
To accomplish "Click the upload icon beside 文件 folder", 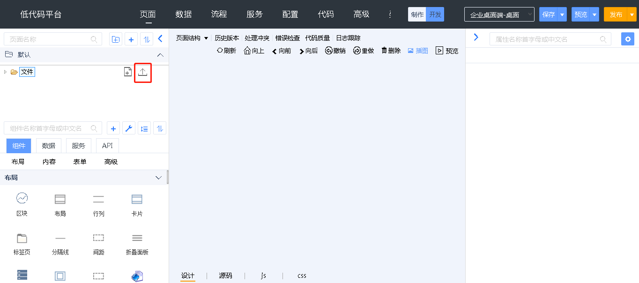I will coord(142,72).
